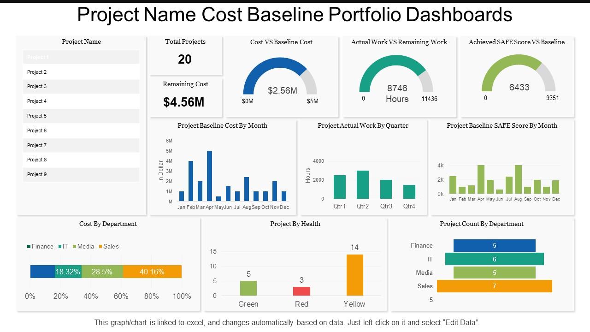Click the Total Projects 20 tile
Viewport: 590px width, 332px height.
[x=185, y=54]
